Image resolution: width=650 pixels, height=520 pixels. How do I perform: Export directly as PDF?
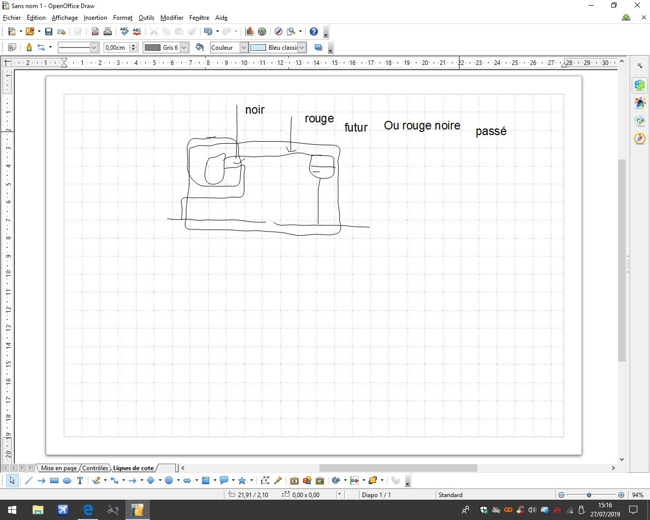click(x=95, y=31)
